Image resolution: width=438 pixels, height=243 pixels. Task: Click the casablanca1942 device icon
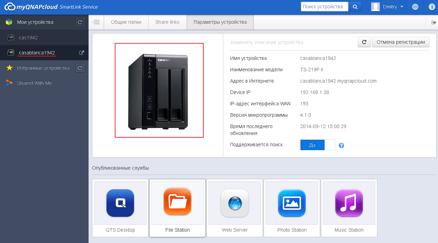pyautogui.click(x=11, y=53)
